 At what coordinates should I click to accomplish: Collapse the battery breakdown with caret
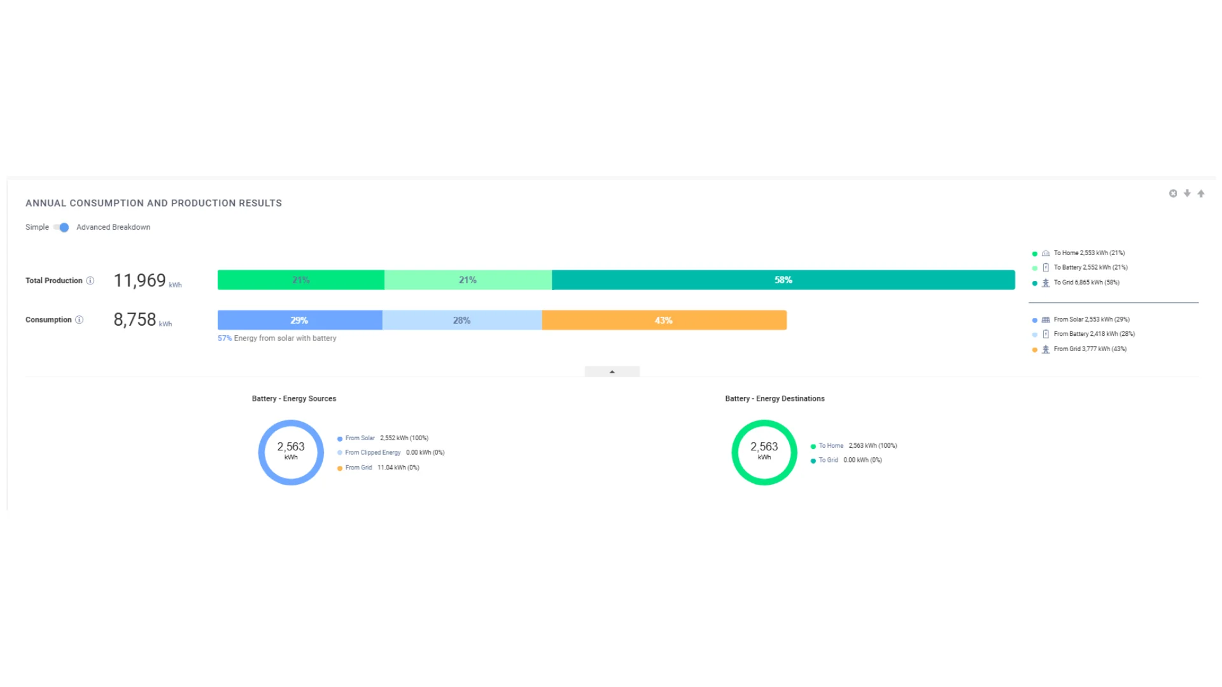612,371
